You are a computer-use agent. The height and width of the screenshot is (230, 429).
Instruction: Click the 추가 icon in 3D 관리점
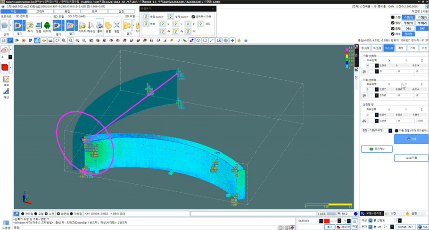click(30, 25)
